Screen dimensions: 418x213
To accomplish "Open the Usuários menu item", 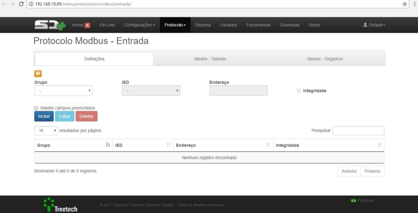I will (228, 25).
